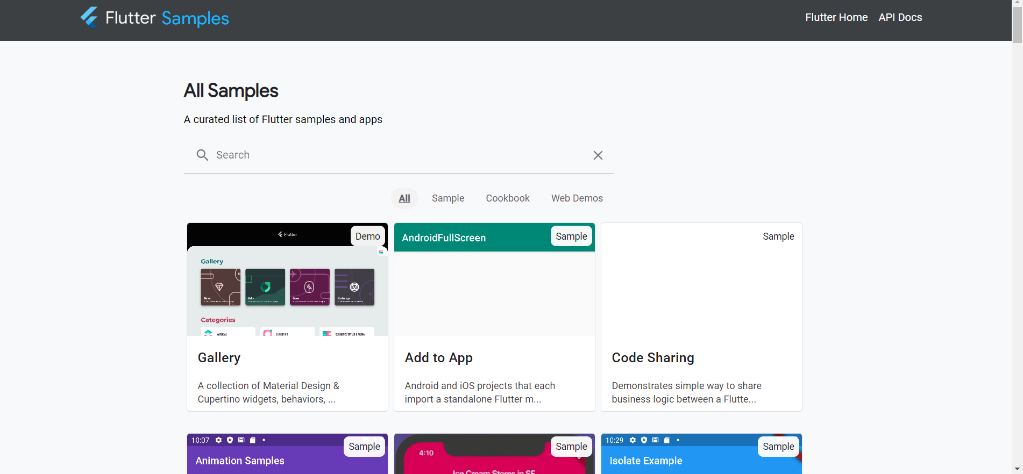Click the Gallery description text
Screen dimensions: 1023x474
(268, 392)
